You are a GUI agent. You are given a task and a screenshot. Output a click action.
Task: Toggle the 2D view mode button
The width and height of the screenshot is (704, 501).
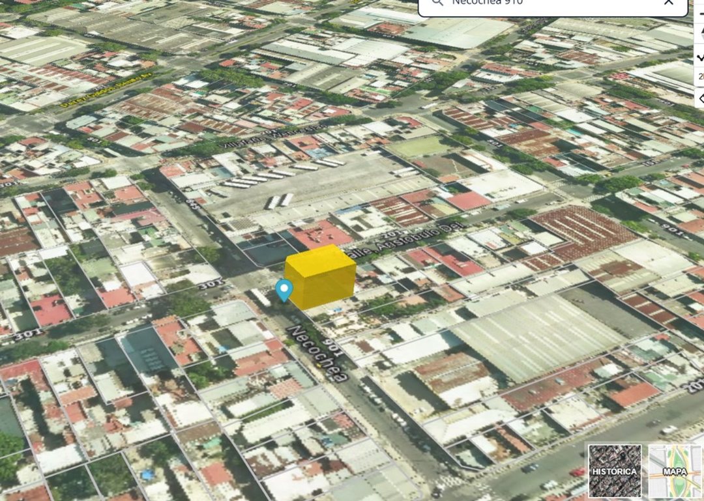click(x=700, y=76)
